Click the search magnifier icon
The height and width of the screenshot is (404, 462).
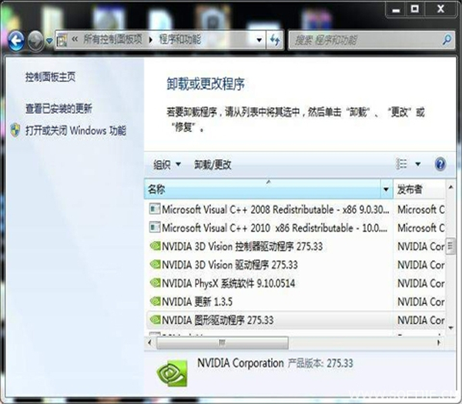coord(446,39)
